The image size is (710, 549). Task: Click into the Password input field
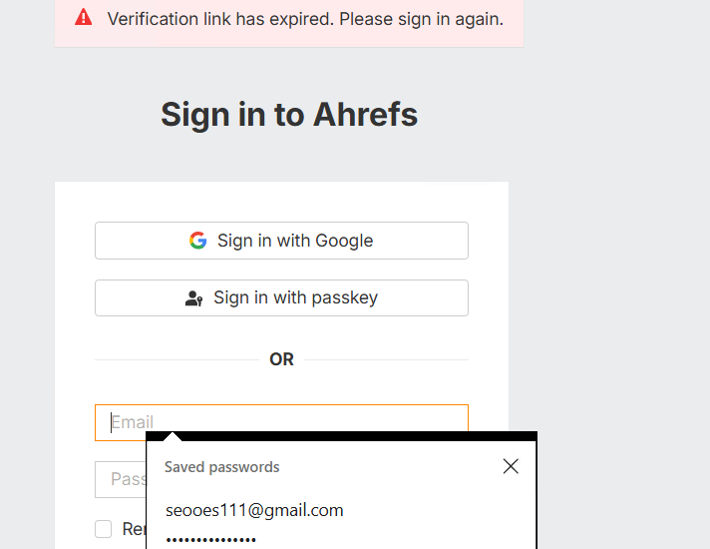120,479
